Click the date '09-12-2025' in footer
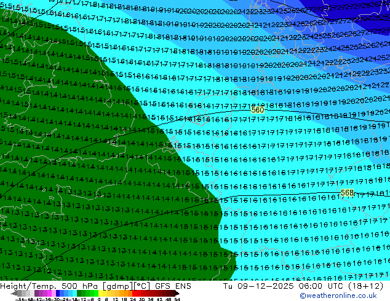 [x=266, y=286]
